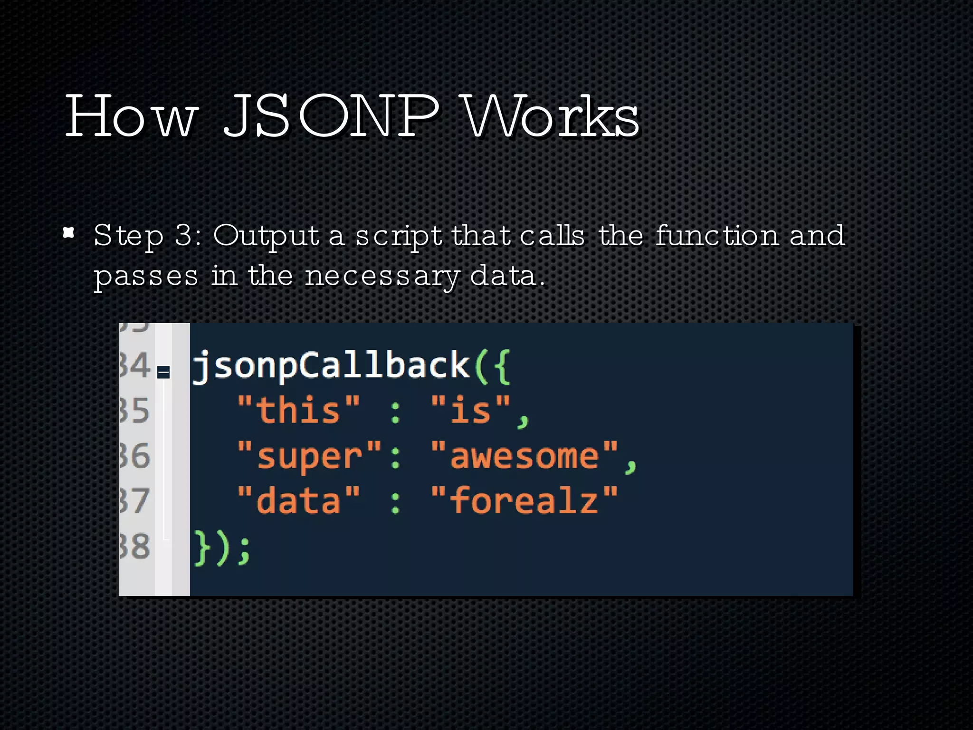The height and width of the screenshot is (730, 973).
Task: Click the "data" key in the code
Action: [x=298, y=500]
